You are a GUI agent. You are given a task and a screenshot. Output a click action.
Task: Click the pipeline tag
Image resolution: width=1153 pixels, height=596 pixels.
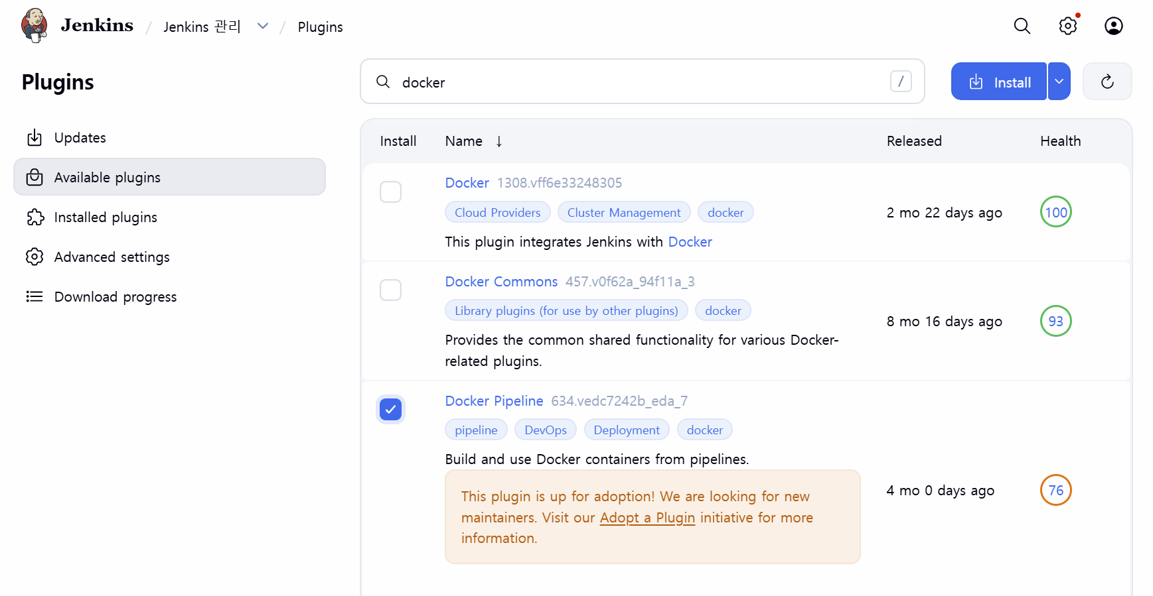click(x=476, y=430)
